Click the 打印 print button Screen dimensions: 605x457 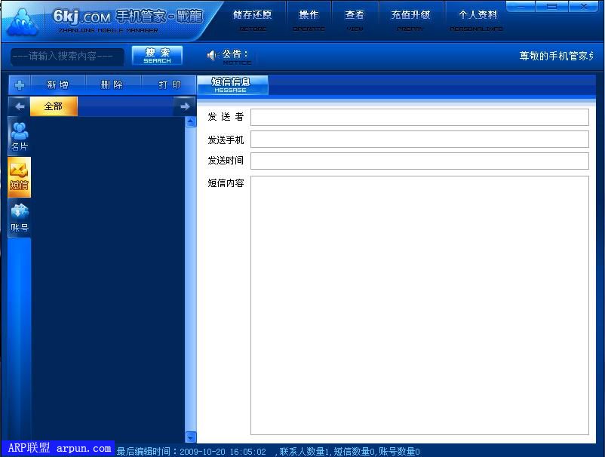[x=170, y=85]
